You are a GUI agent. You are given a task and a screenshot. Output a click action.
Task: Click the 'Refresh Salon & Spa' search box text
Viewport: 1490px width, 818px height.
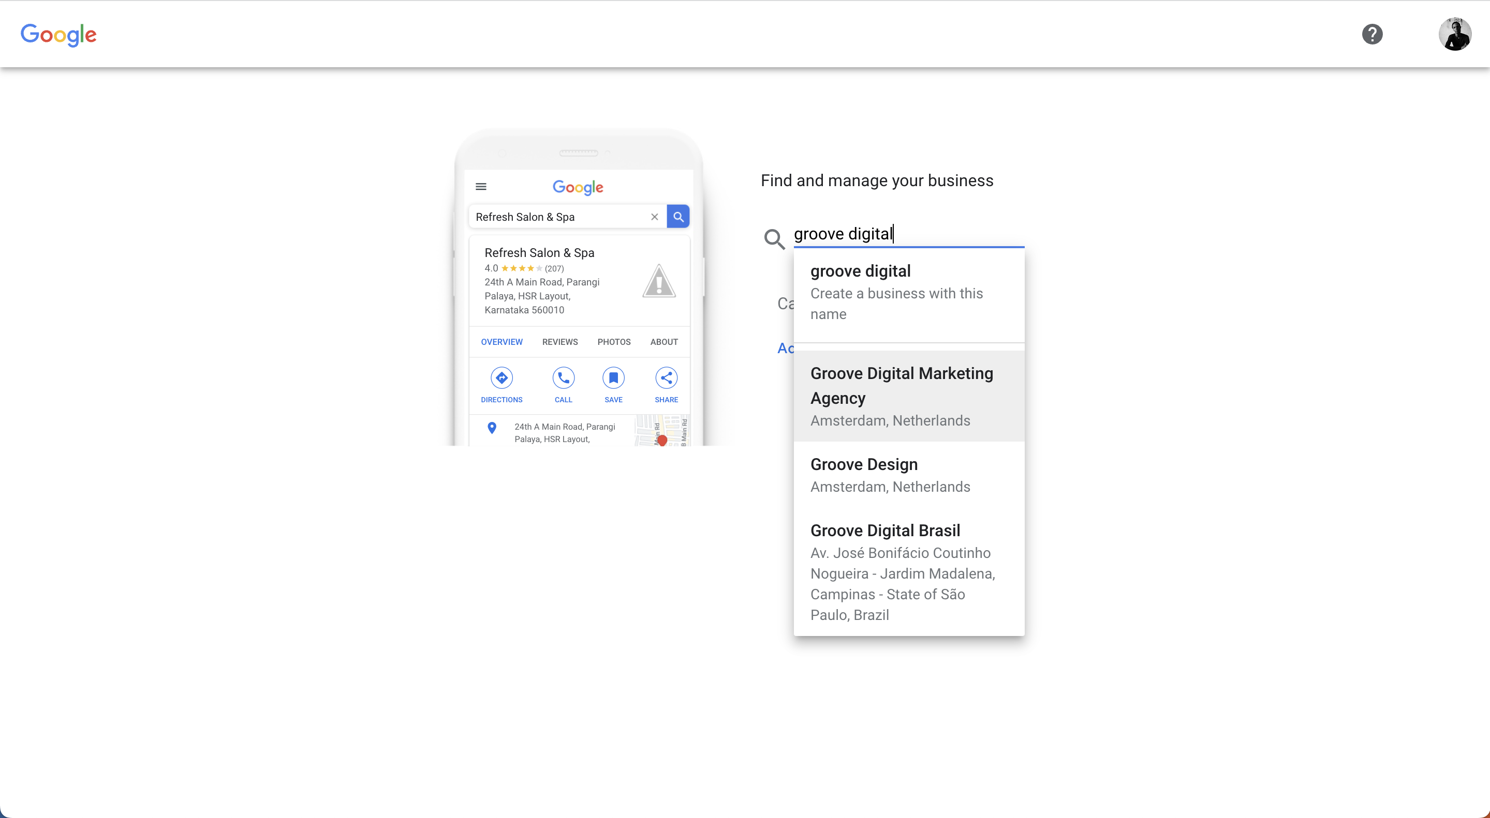coord(525,217)
